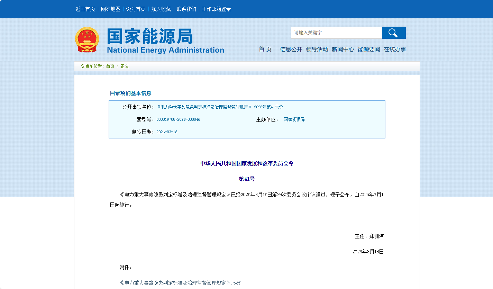Select 加入收藏 in the top bar
Viewport: 493px width, 289px height.
pos(161,9)
